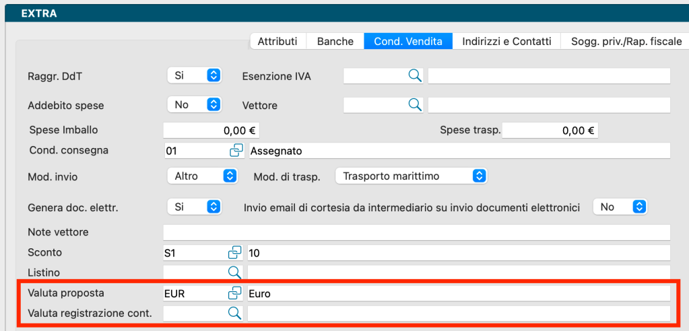This screenshot has width=689, height=331.
Task: Click the Note vettore text field
Action: (x=416, y=233)
